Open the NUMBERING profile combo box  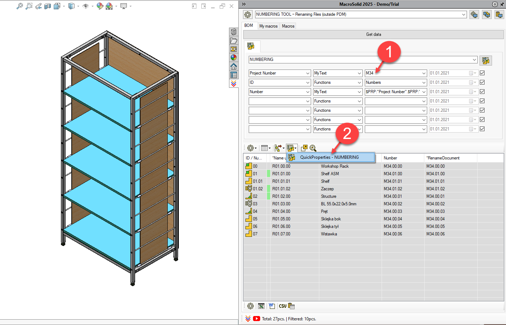pos(363,59)
